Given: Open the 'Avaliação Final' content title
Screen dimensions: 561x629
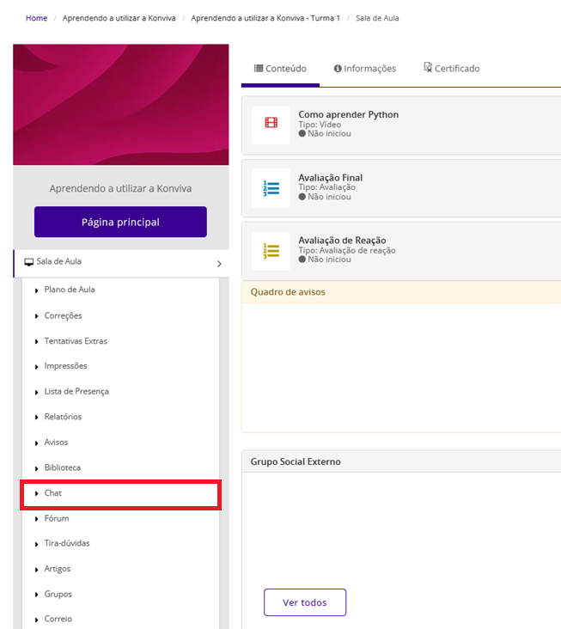Looking at the screenshot, I should point(330,178).
